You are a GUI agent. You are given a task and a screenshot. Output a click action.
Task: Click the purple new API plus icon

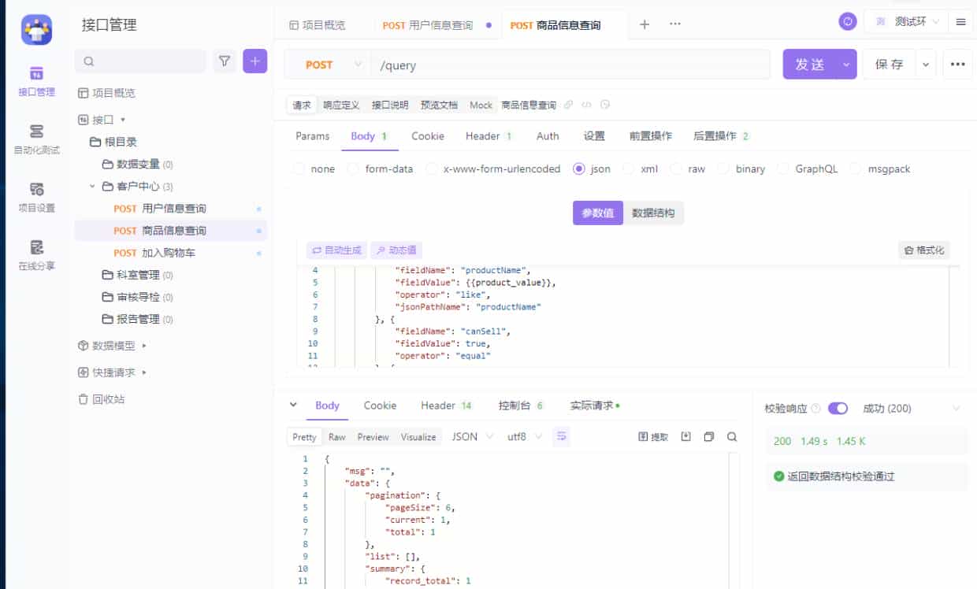(x=254, y=61)
